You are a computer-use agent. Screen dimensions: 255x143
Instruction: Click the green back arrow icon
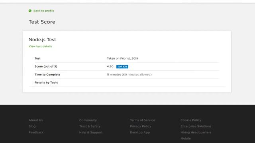coord(30,11)
